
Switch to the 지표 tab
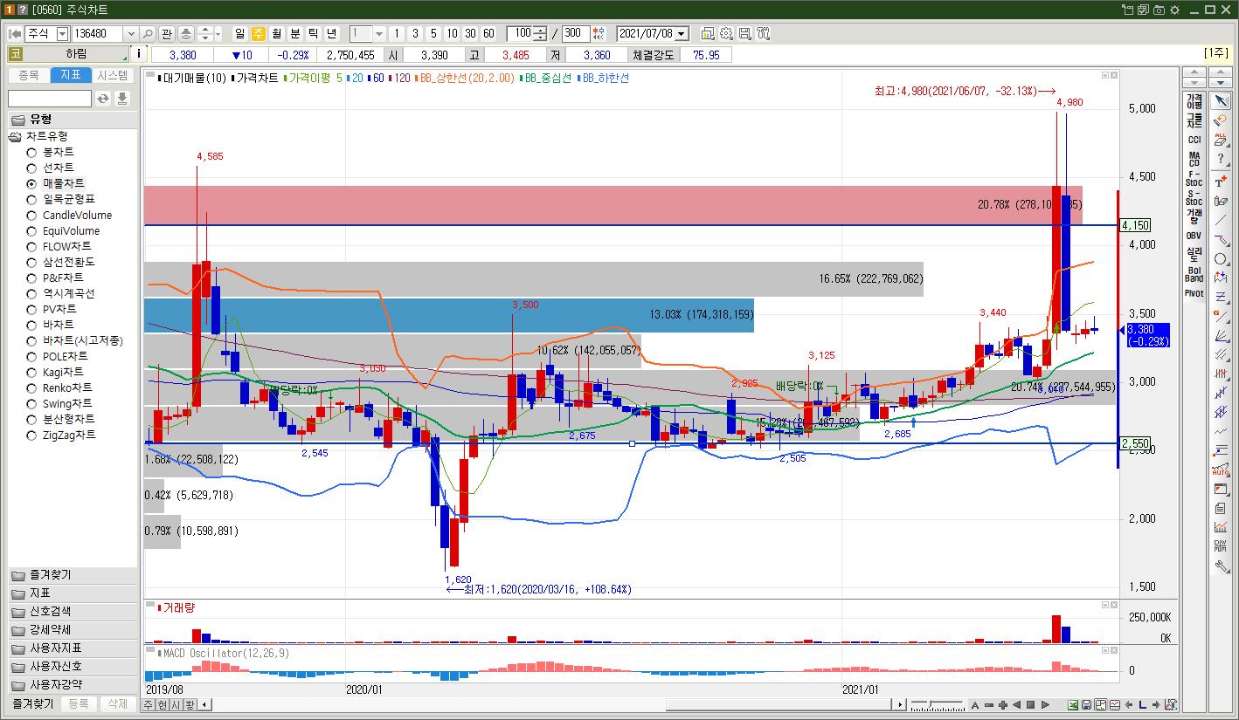pyautogui.click(x=71, y=76)
